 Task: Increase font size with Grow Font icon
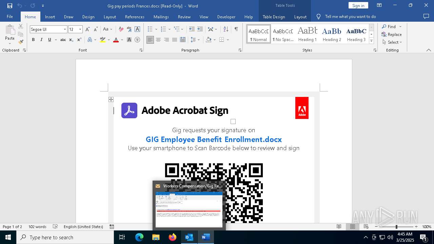88,29
